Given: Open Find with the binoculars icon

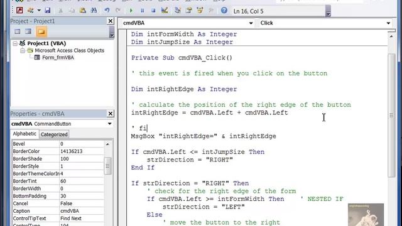Looking at the screenshot, I should (x=94, y=11).
